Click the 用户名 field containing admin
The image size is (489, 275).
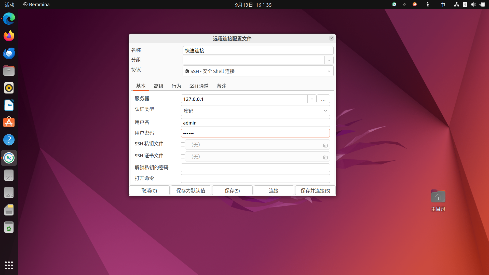pyautogui.click(x=255, y=122)
